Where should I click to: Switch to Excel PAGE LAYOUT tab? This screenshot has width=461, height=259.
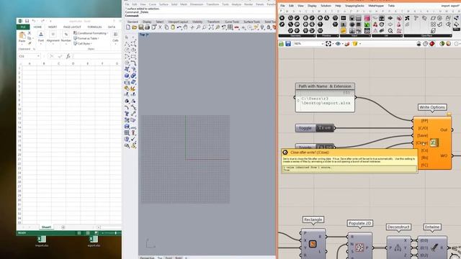72,27
